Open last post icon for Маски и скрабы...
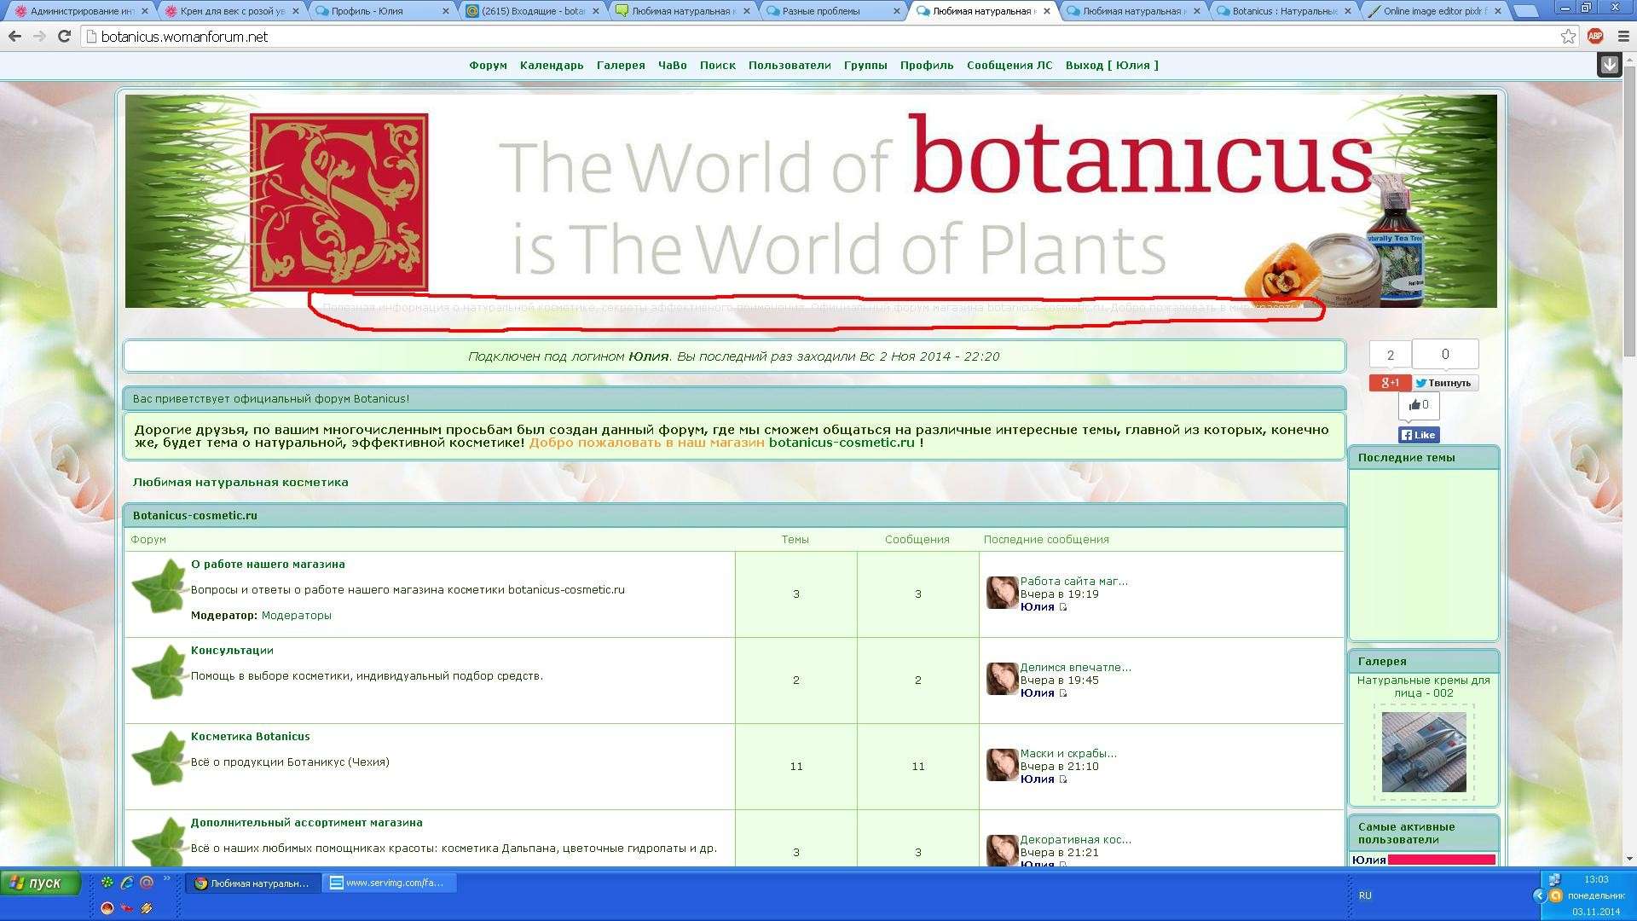The image size is (1637, 921). tap(1062, 779)
